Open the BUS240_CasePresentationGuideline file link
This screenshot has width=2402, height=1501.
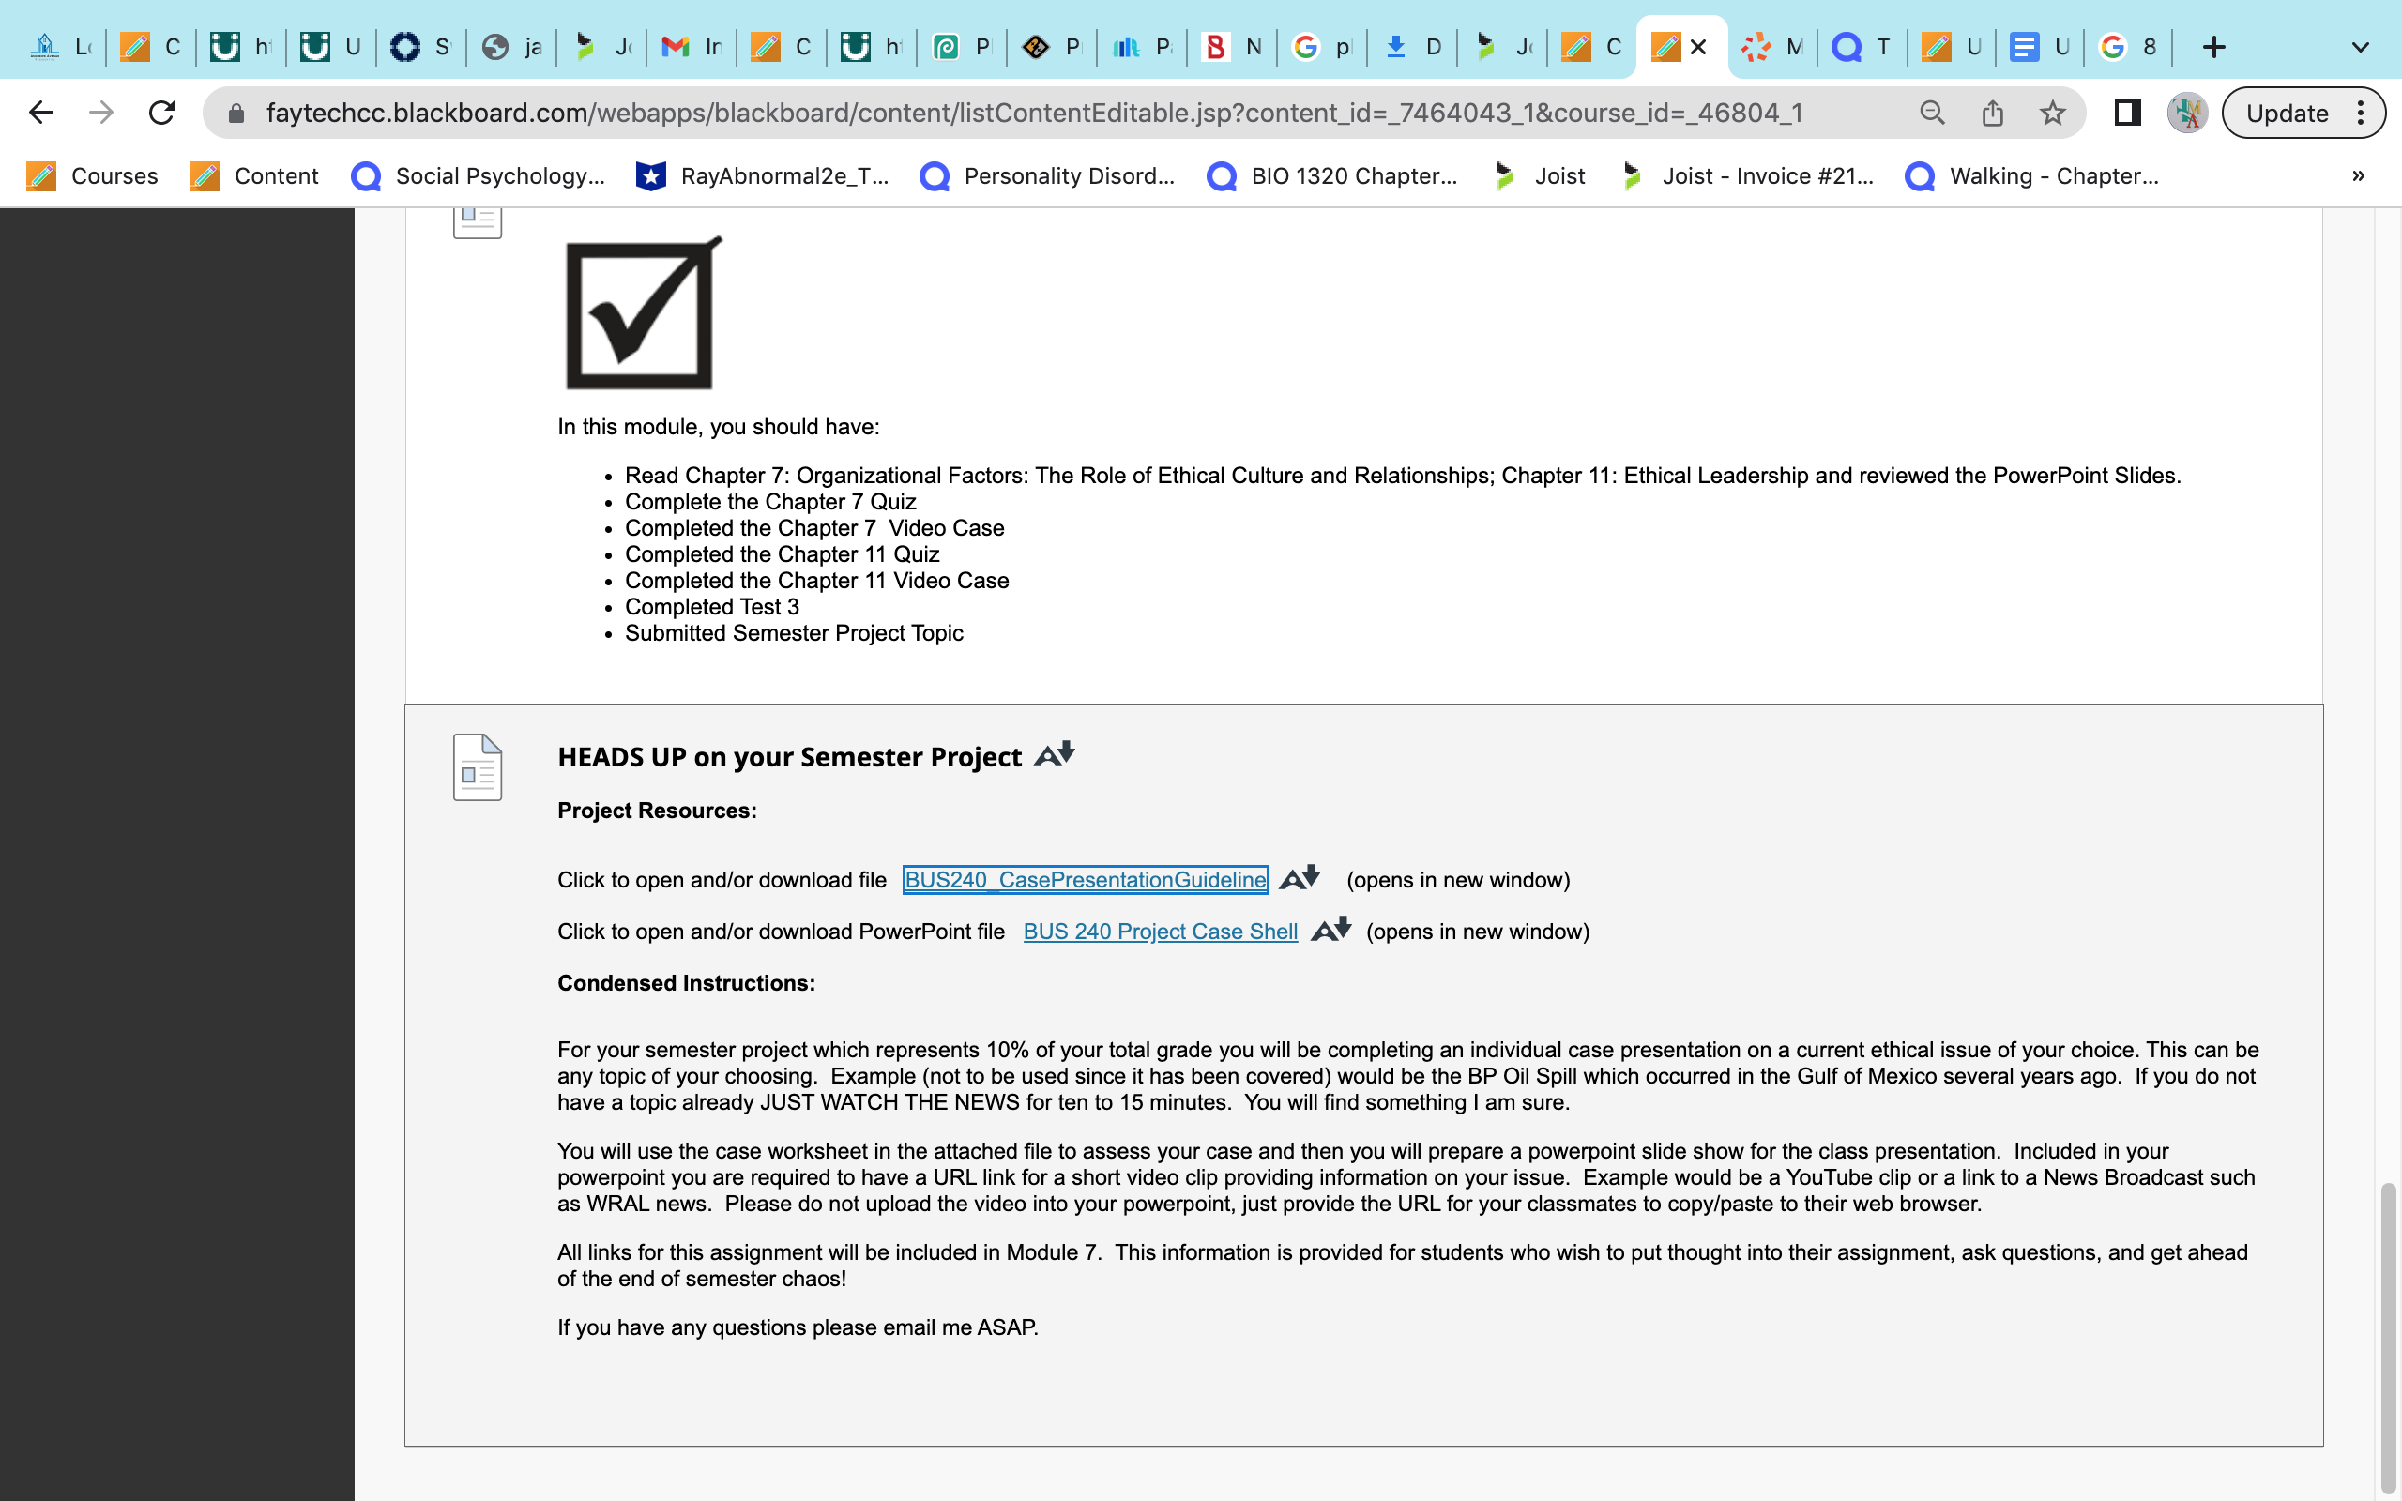pos(1085,880)
